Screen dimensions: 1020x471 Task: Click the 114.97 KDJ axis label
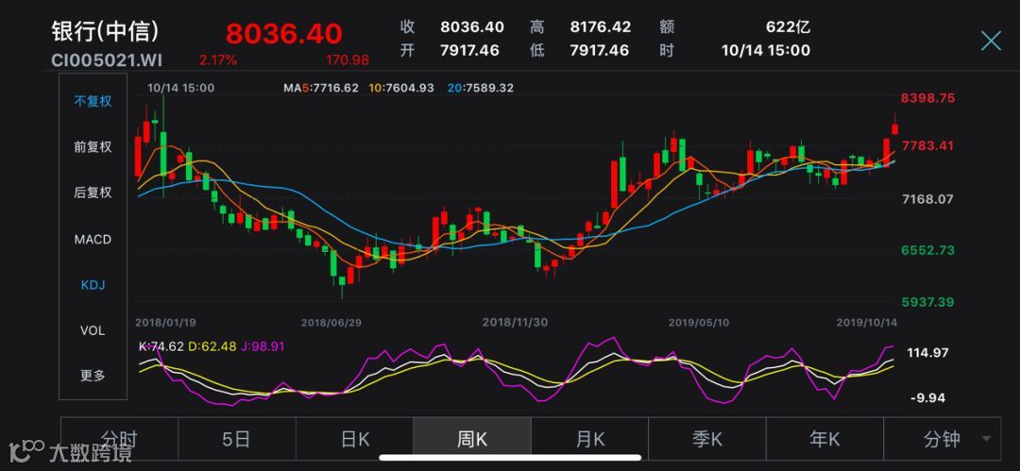tap(927, 353)
